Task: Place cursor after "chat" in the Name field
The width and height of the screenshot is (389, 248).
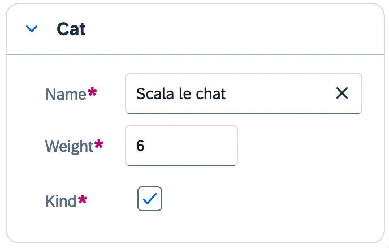Action: click(227, 93)
